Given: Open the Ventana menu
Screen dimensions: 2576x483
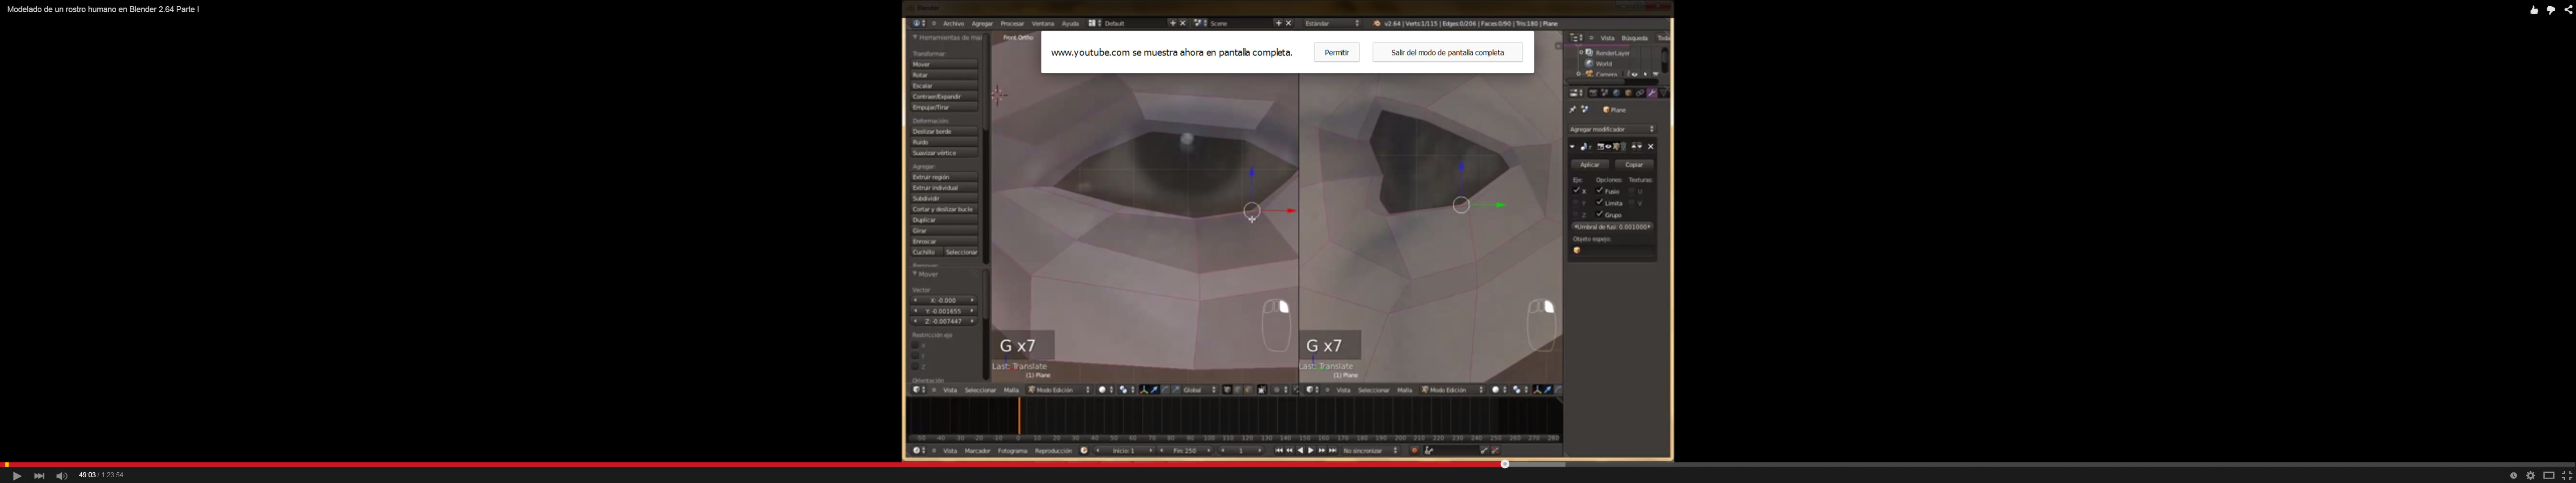Looking at the screenshot, I should [x=1042, y=23].
